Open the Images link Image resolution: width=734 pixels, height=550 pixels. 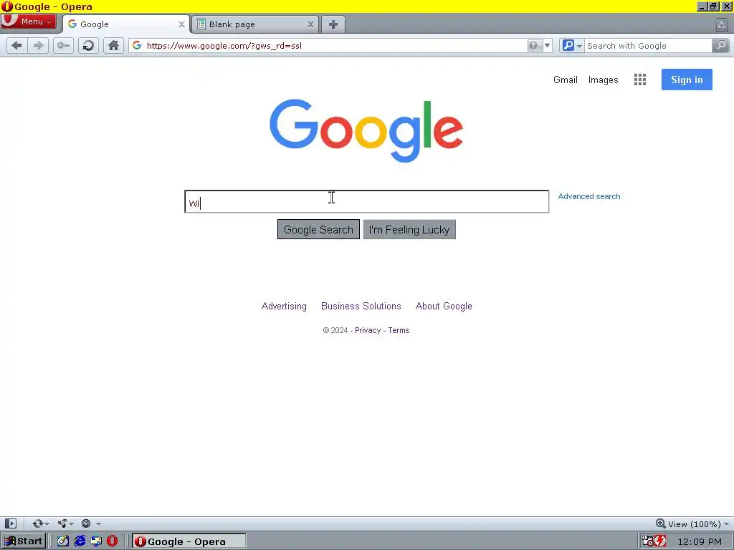point(603,80)
